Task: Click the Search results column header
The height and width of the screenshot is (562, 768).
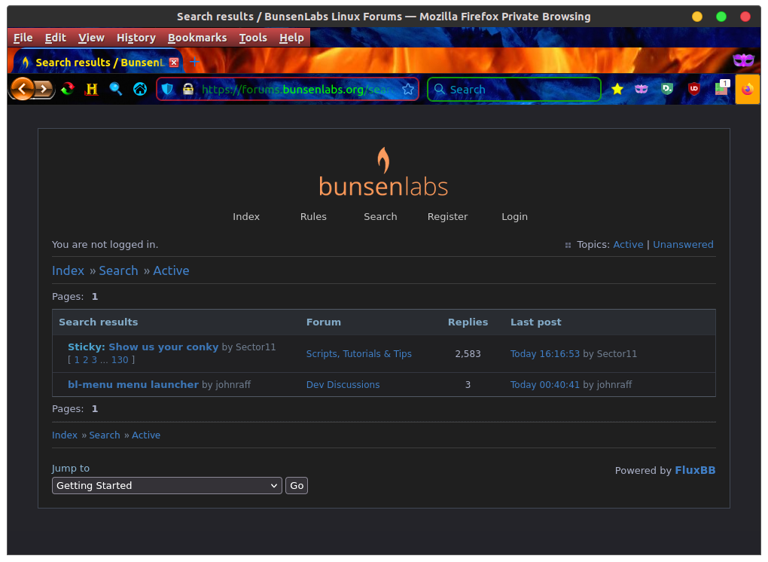Action: point(99,322)
